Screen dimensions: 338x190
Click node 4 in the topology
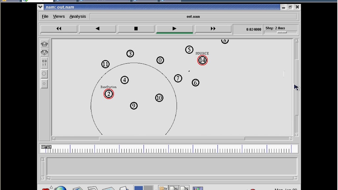125,80
